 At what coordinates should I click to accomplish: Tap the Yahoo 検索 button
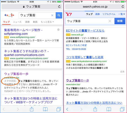coord(120,21)
